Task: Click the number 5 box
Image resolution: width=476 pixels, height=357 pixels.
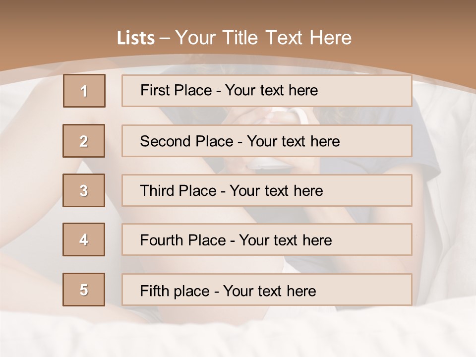Action: (84, 290)
